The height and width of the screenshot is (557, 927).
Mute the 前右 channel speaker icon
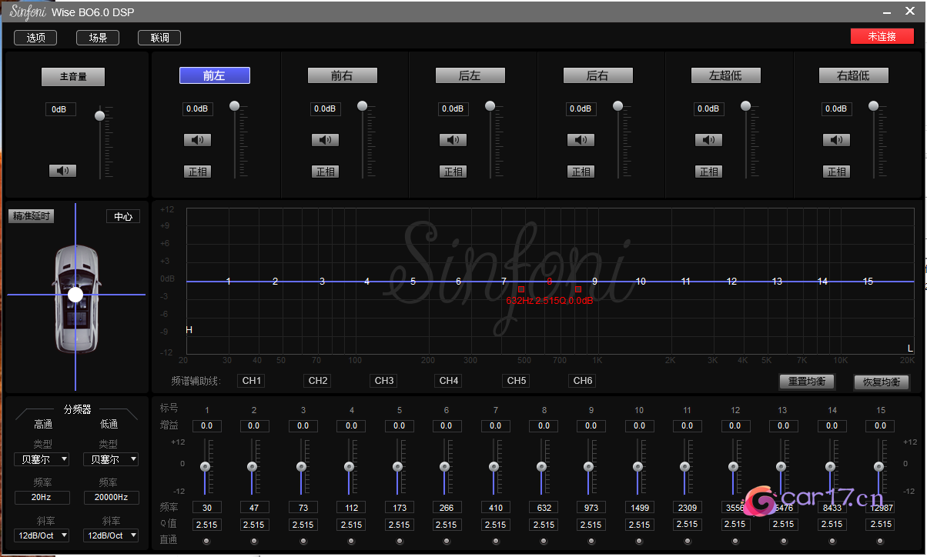tap(325, 140)
